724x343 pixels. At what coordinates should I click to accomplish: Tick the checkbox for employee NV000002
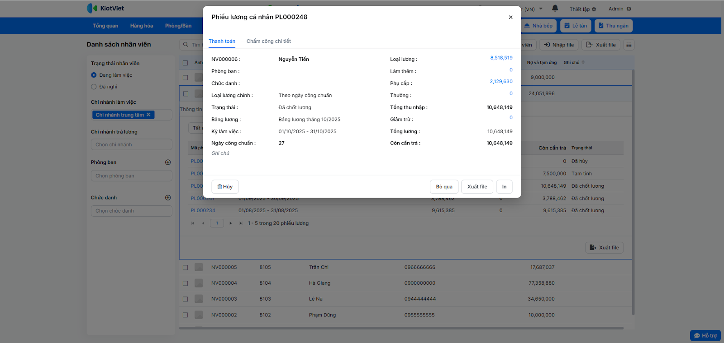click(185, 315)
